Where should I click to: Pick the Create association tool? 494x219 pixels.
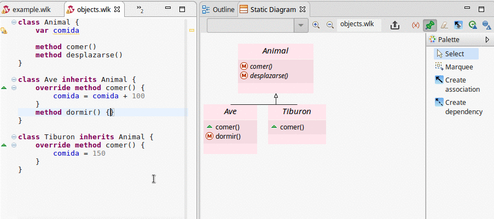(457, 85)
